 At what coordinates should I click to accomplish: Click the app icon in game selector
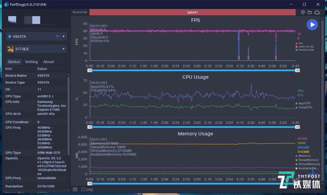[10, 49]
